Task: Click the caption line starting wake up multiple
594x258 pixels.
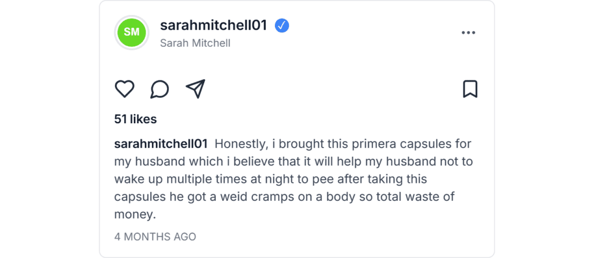Action: click(270, 179)
